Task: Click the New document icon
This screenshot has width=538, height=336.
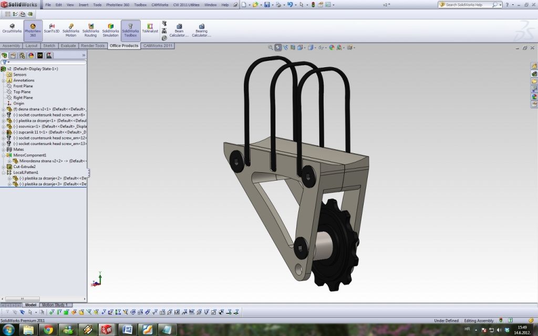Action: pos(244,5)
